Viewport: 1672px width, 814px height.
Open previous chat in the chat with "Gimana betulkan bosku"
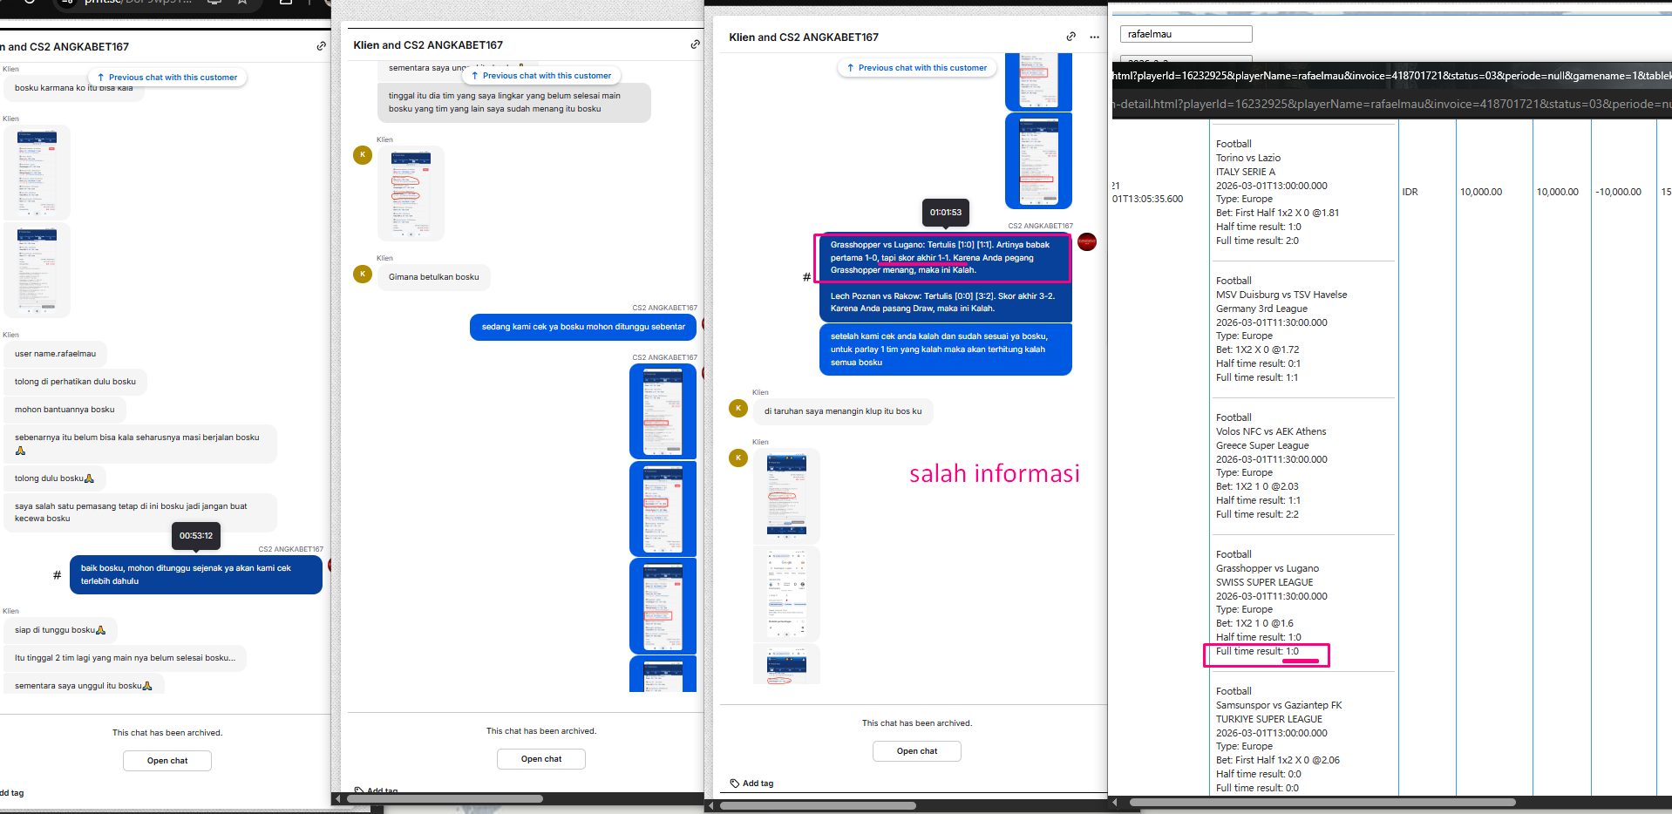click(x=541, y=76)
